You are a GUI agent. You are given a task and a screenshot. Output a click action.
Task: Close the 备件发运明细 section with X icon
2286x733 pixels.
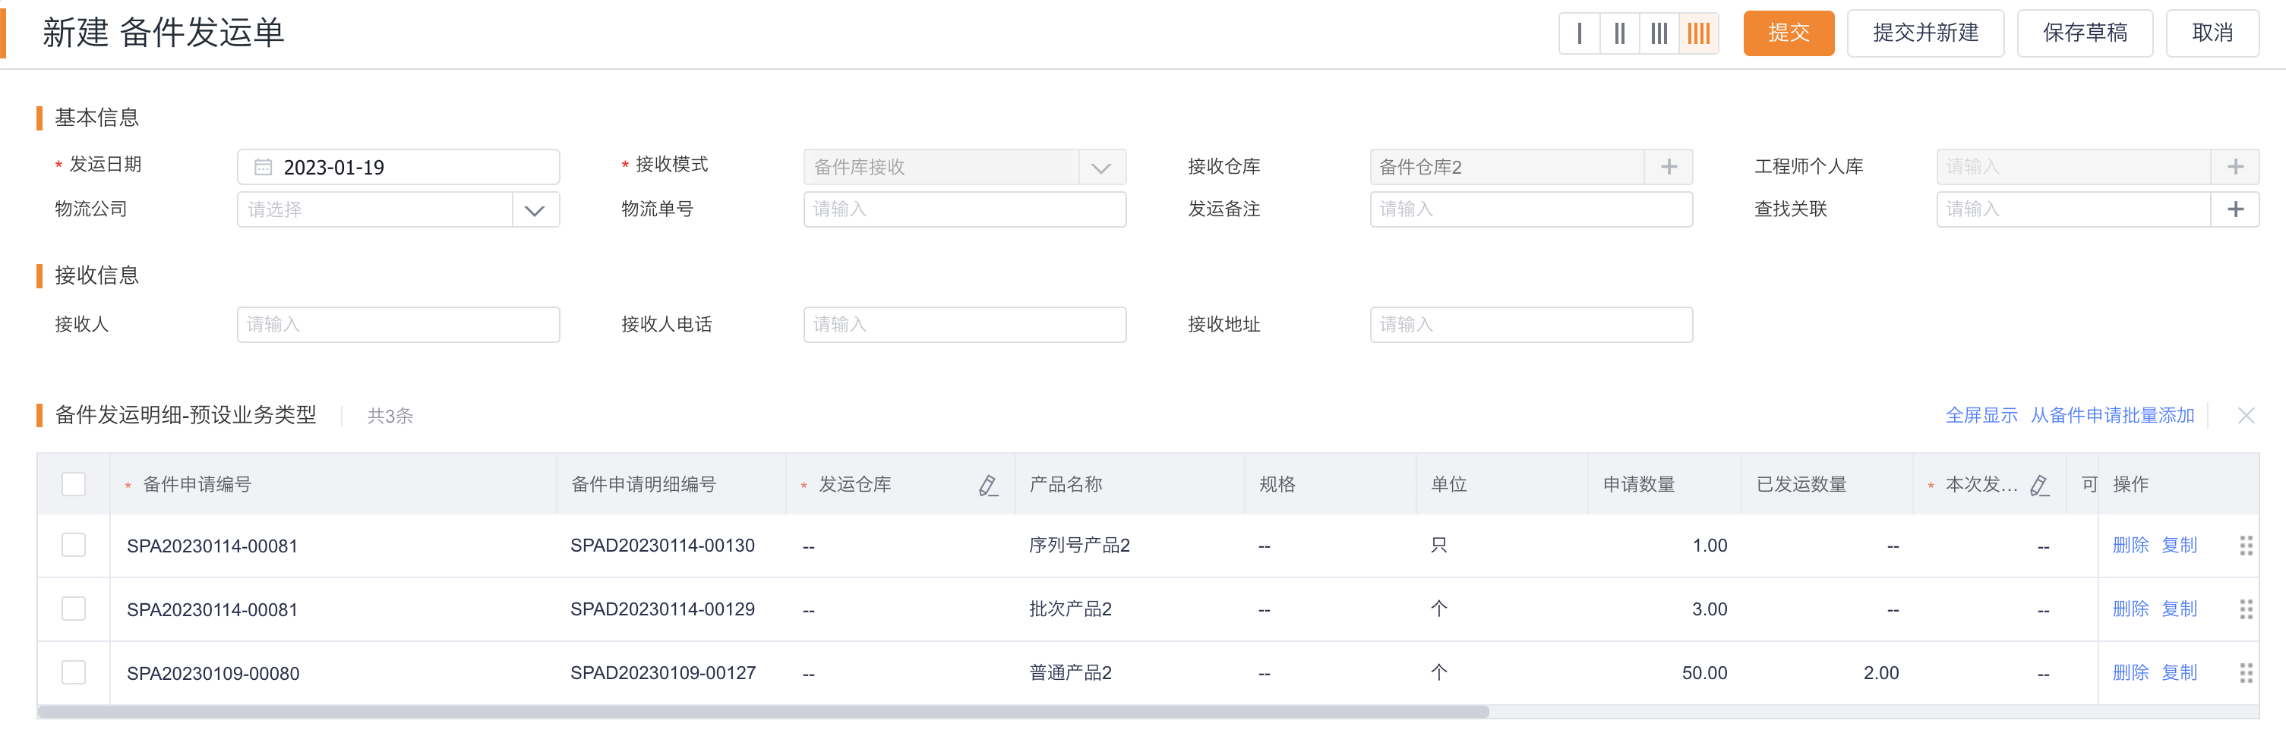[x=2246, y=416]
